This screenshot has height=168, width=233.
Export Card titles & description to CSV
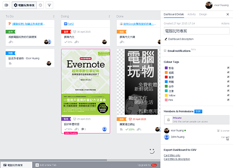click(x=177, y=159)
